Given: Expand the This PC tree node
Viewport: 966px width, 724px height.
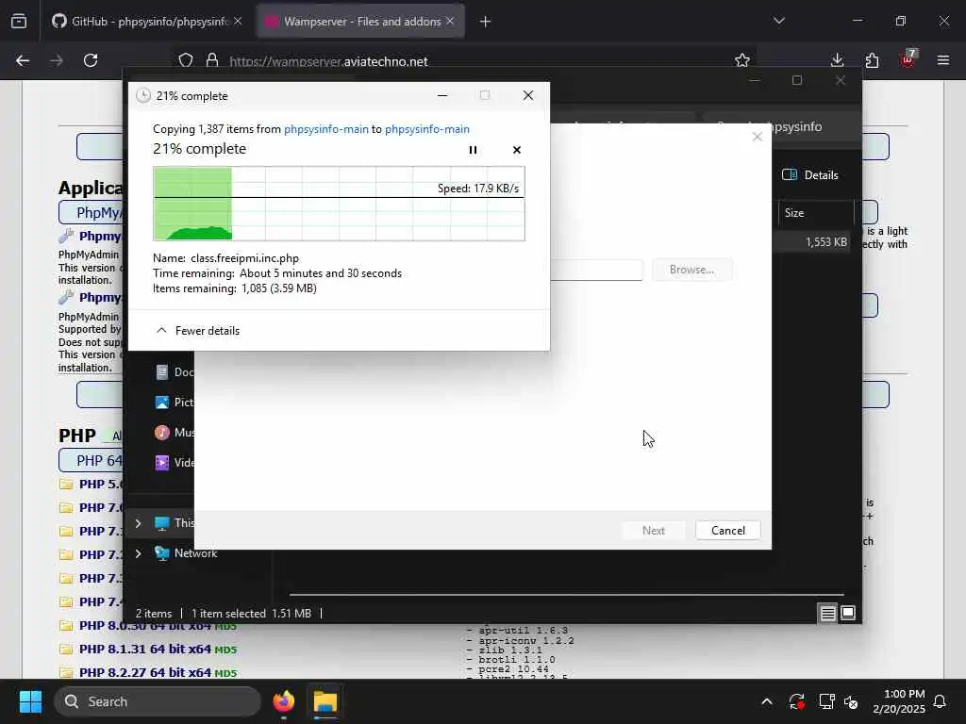Looking at the screenshot, I should (138, 523).
